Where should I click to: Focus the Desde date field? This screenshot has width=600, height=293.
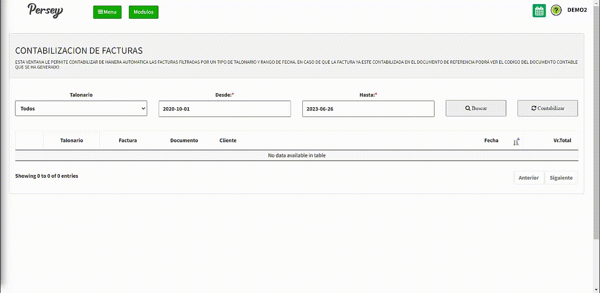[x=225, y=109]
